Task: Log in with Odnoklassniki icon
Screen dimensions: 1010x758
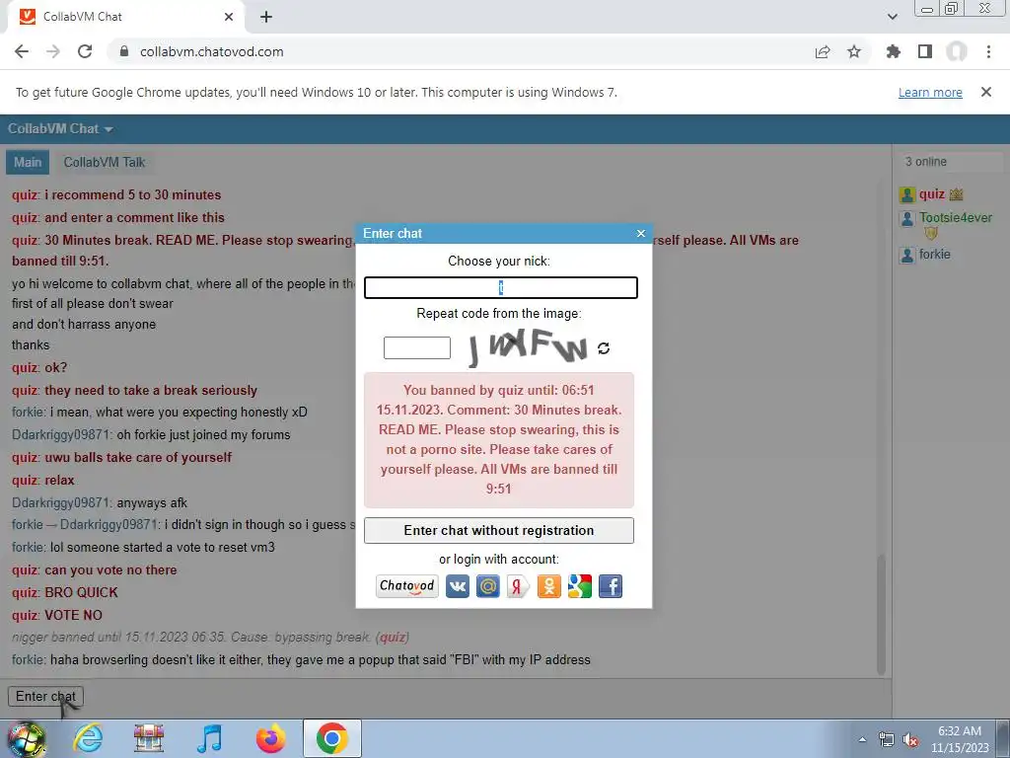Action: (548, 586)
